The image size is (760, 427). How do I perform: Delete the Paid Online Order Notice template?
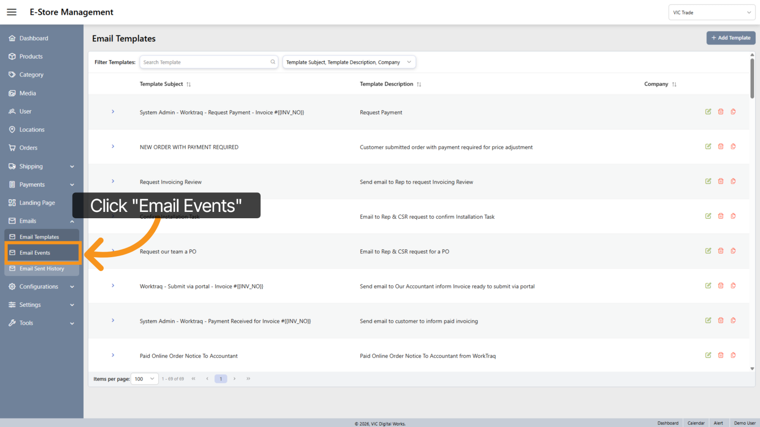pos(721,355)
